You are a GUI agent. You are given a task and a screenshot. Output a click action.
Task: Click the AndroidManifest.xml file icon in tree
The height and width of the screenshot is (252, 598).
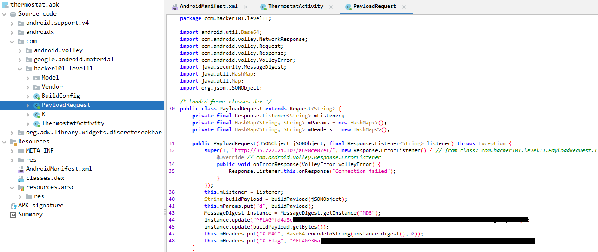point(20,169)
